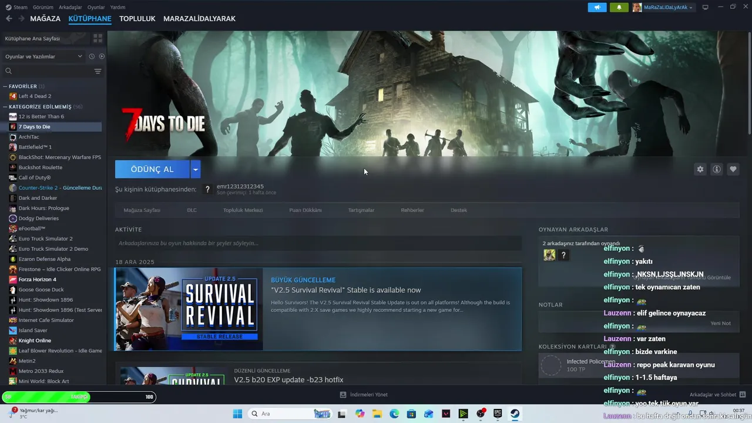Open game settings gear icon
This screenshot has height=423, width=752.
[700, 169]
